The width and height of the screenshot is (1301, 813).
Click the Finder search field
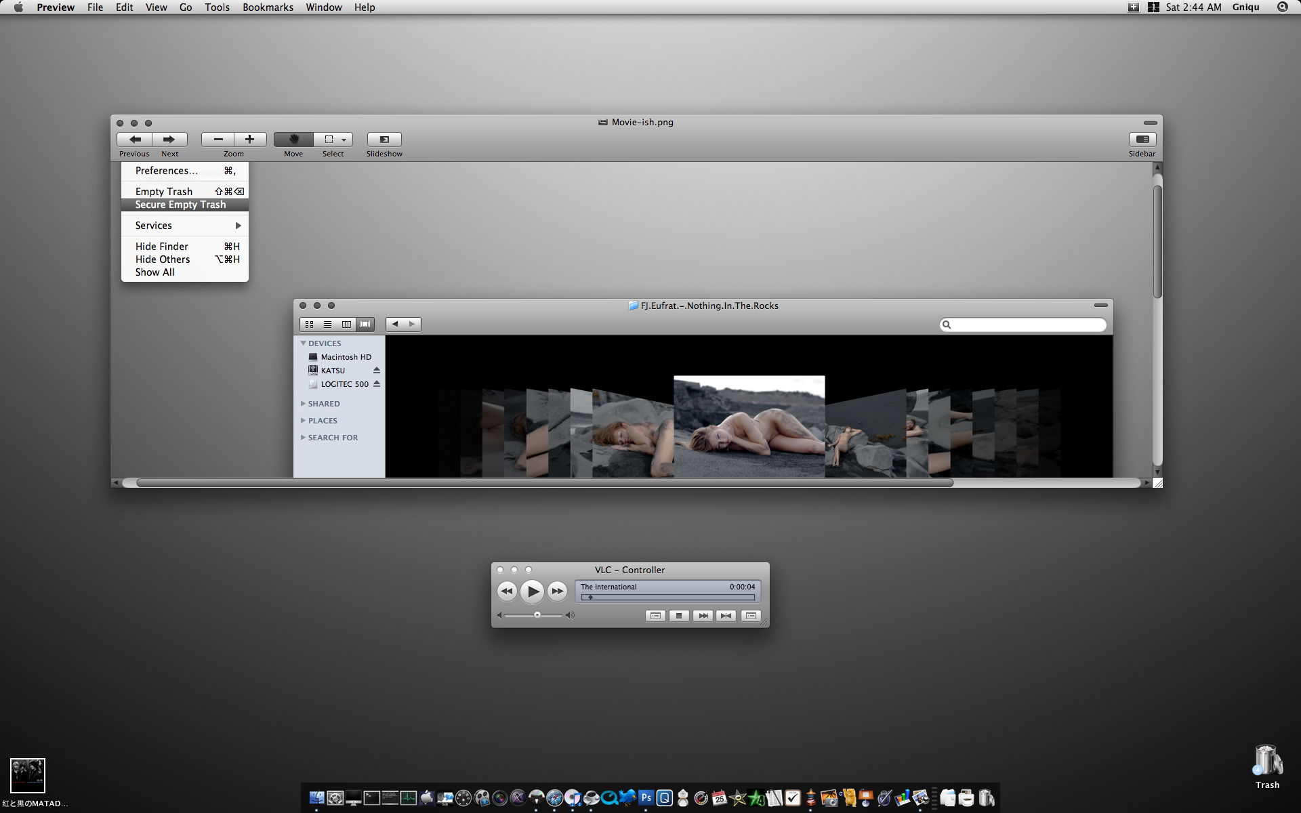[1023, 325]
